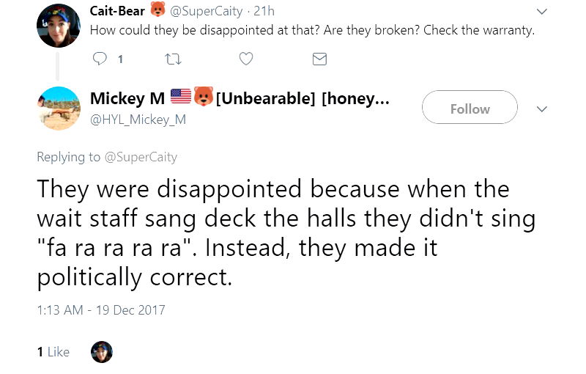Click the reply icon on Cait-Bear's tweet
This screenshot has height=374, width=586.
pyautogui.click(x=102, y=59)
